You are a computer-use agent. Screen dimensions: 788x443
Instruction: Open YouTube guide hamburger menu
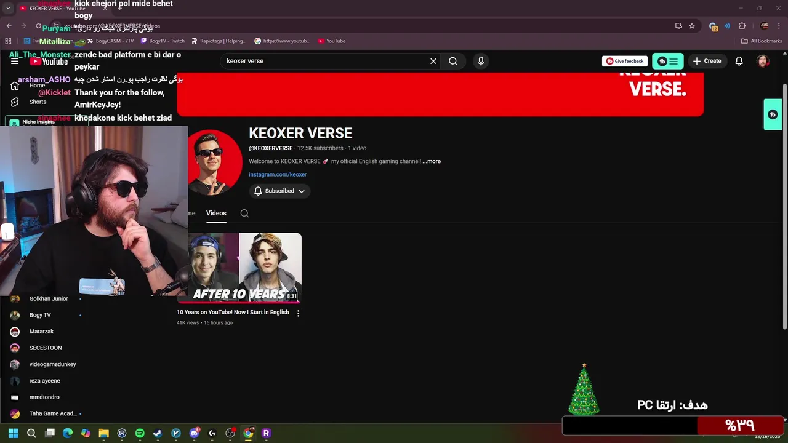tap(15, 62)
